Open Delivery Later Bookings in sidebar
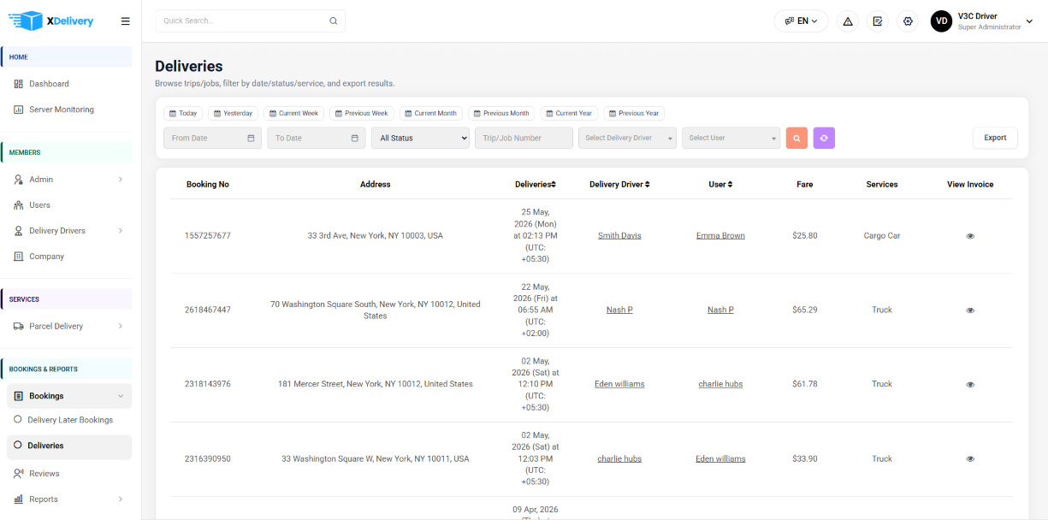The height and width of the screenshot is (520, 1048). pyautogui.click(x=69, y=420)
